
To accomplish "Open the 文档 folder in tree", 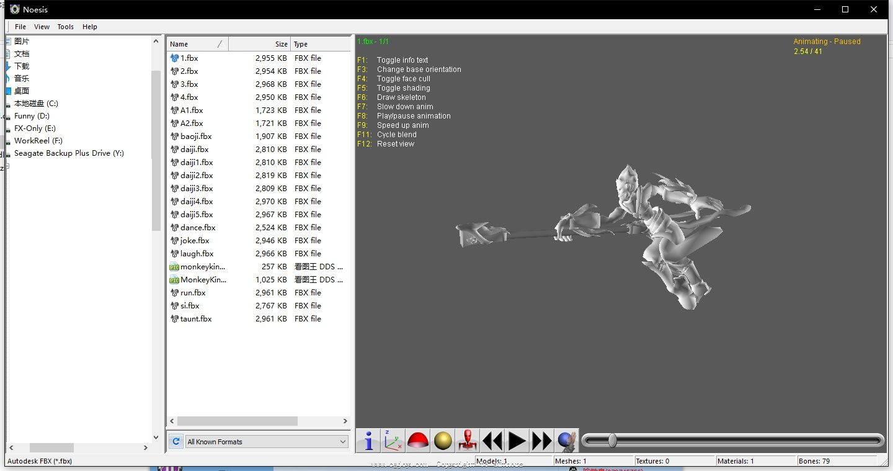I will coord(22,53).
